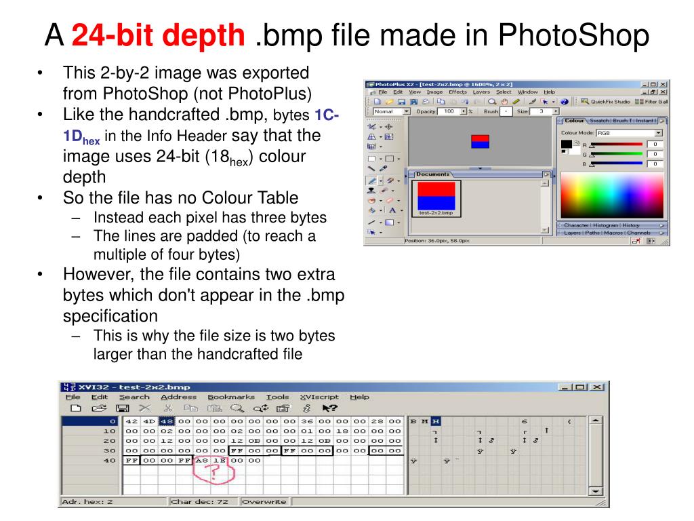The height and width of the screenshot is (521, 694).
Task: Click the X delete icon in XVI32 toolbar
Action: pos(144,408)
